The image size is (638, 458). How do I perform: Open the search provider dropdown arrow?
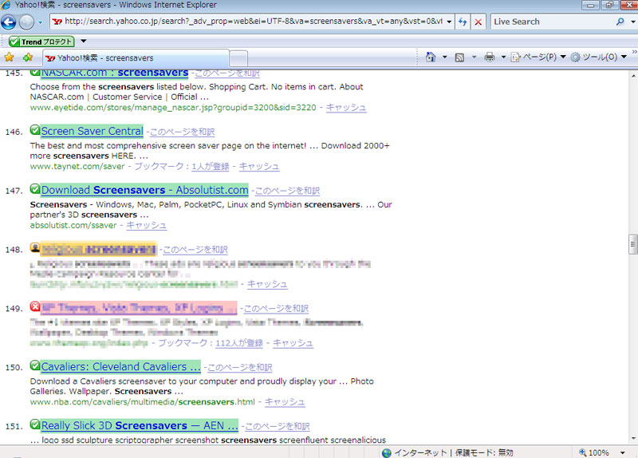click(x=633, y=22)
